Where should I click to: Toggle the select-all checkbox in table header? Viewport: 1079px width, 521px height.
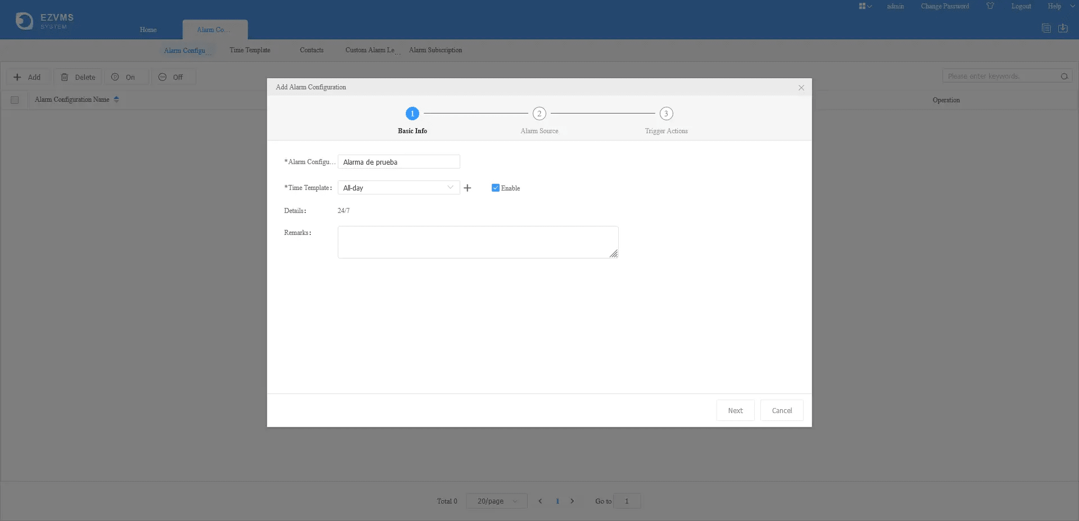(15, 100)
